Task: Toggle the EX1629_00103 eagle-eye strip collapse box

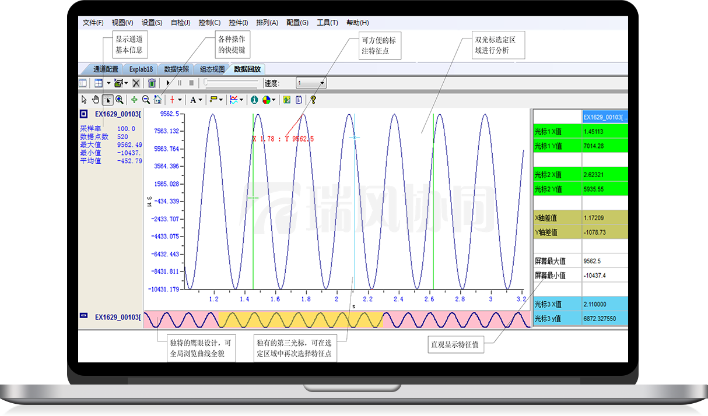Action: pos(83,316)
